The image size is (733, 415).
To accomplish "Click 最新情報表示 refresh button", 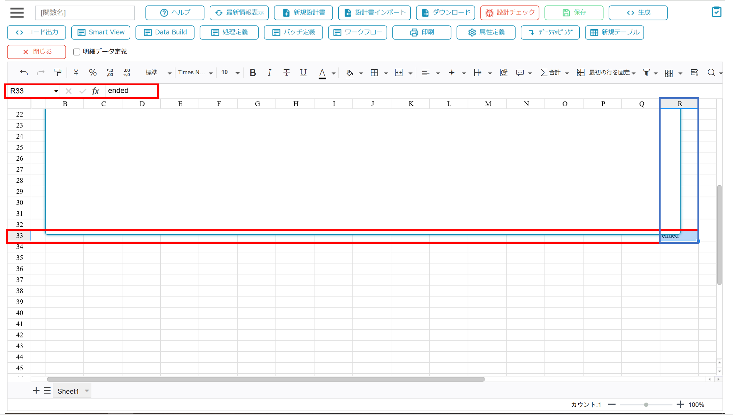I will click(239, 12).
